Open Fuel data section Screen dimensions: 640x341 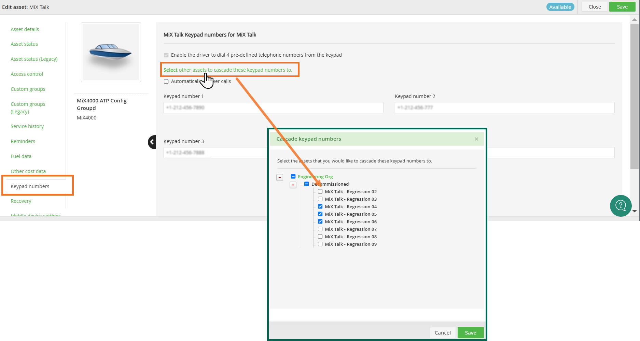[x=21, y=156]
